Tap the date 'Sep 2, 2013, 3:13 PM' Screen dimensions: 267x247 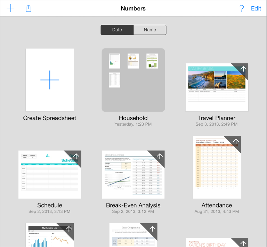point(49,211)
